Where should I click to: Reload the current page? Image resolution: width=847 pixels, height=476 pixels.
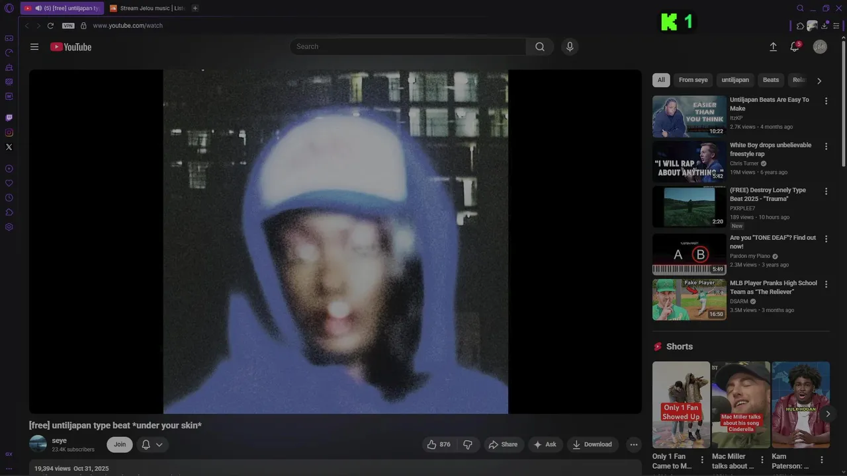(x=50, y=26)
